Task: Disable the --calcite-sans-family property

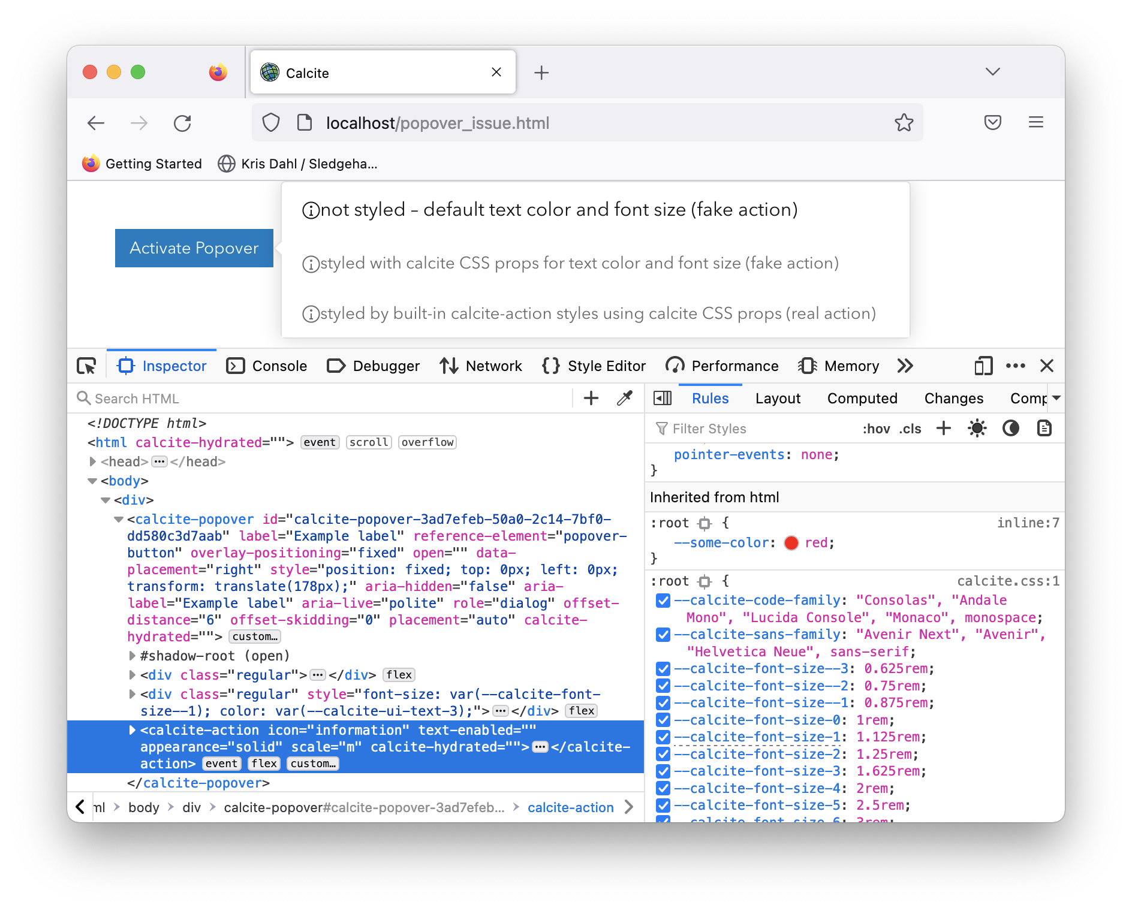Action: point(663,634)
